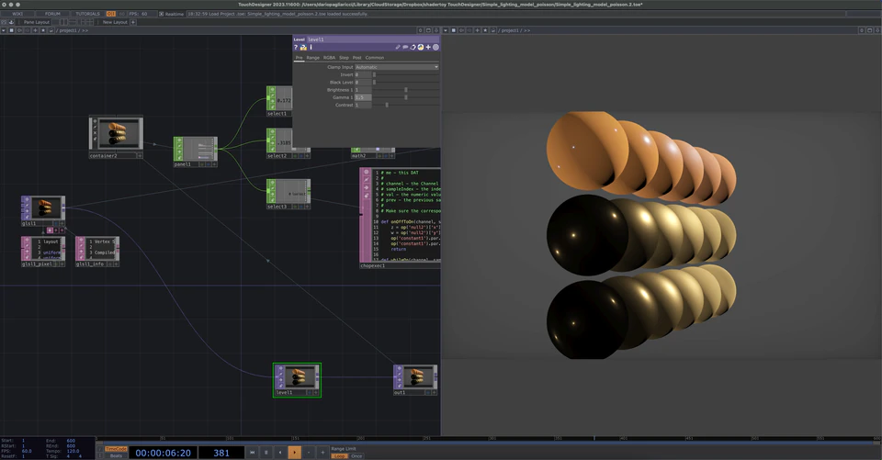Image resolution: width=882 pixels, height=460 pixels.
Task: Click the Python language icon in parameter header
Action: pyautogui.click(x=420, y=47)
